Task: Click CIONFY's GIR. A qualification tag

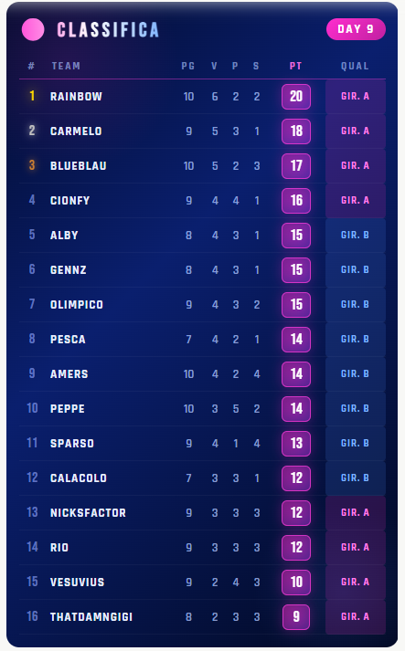Action: click(x=355, y=201)
